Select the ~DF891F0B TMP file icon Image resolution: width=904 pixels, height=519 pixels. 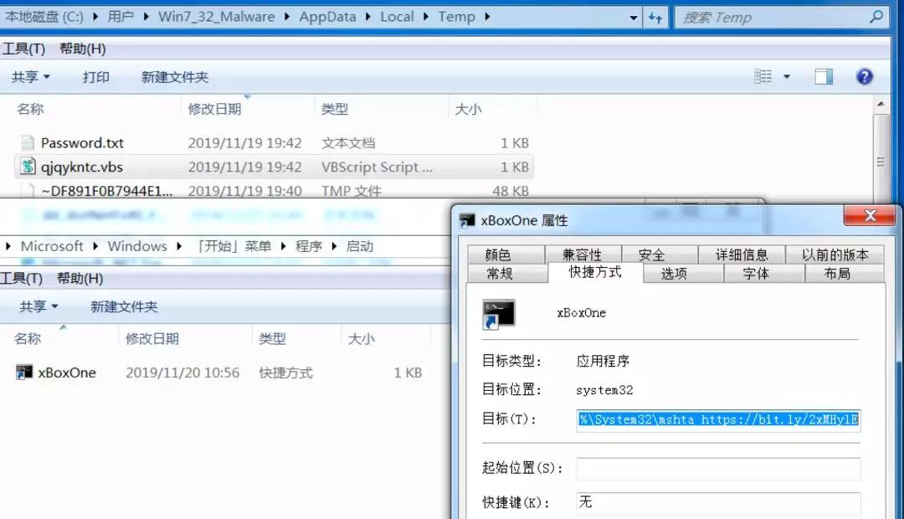[x=26, y=191]
